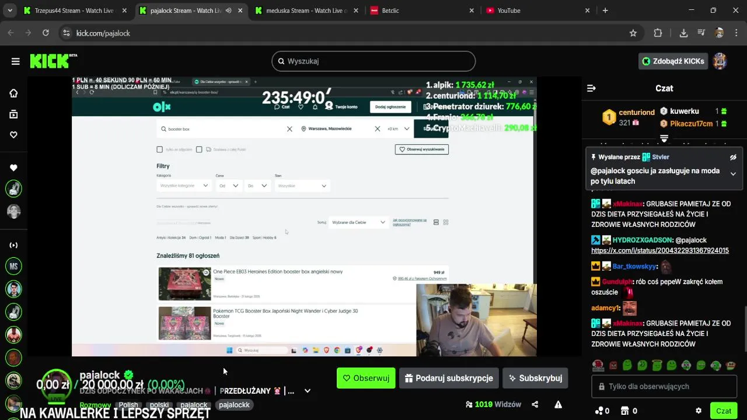Viewport: 747px width, 420px height.
Task: Click the adamcy1 username in the chat
Action: 605,307
